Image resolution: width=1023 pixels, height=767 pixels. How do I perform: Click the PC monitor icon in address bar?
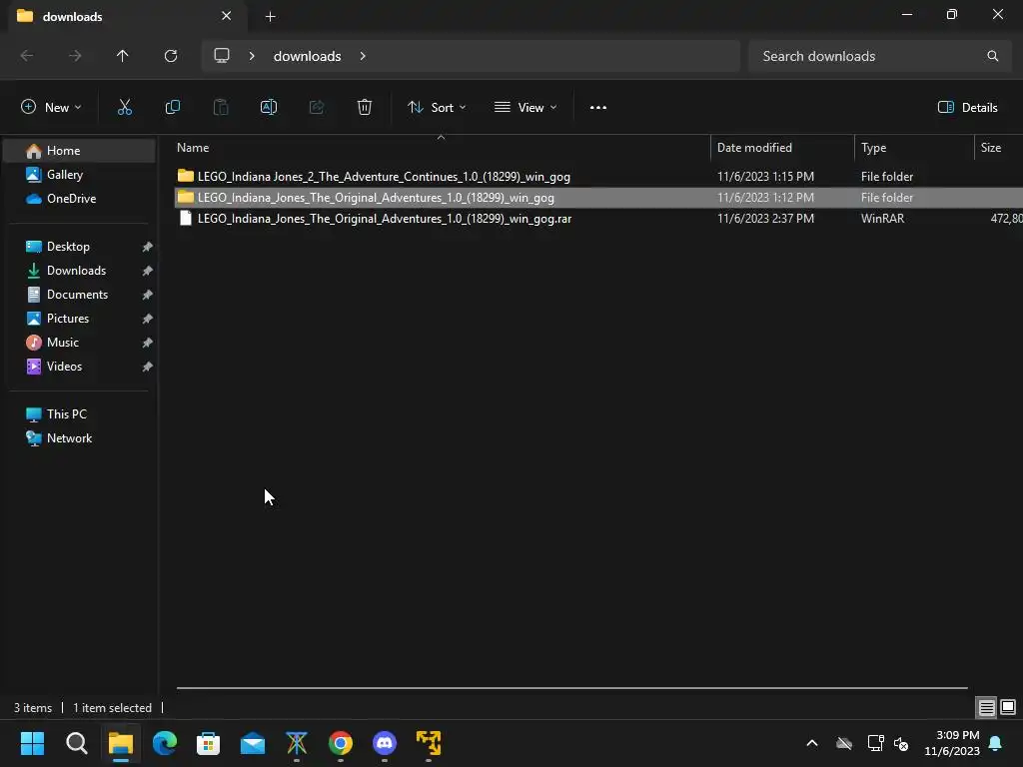222,56
